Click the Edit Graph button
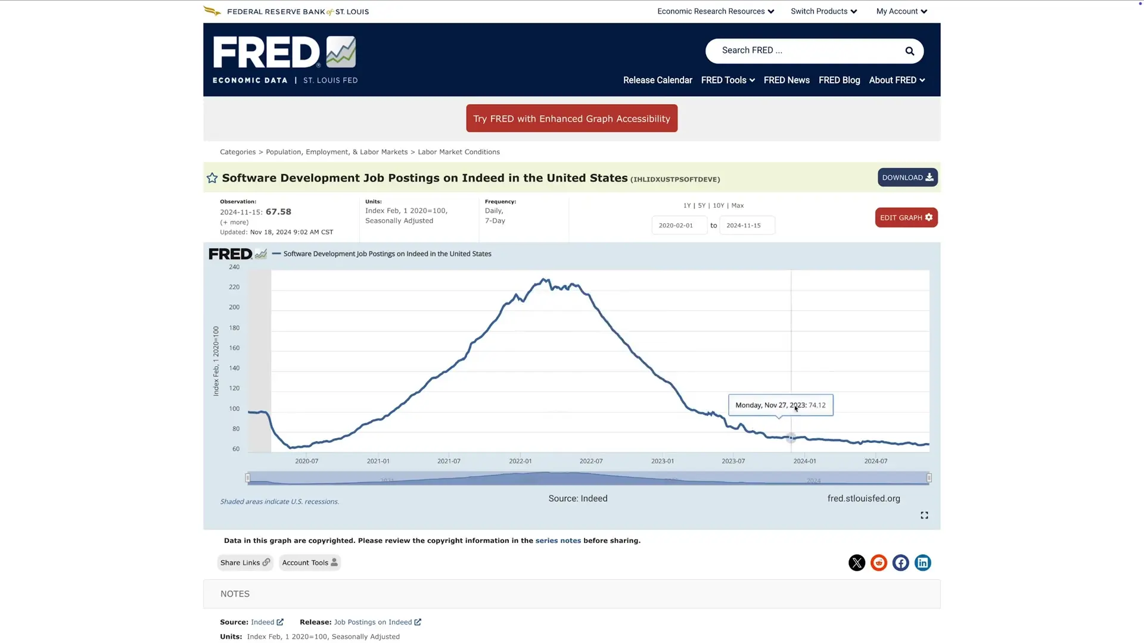1144x643 pixels. 906,218
